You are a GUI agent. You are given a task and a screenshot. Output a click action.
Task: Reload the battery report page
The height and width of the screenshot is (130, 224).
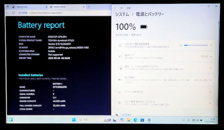coord(13,13)
